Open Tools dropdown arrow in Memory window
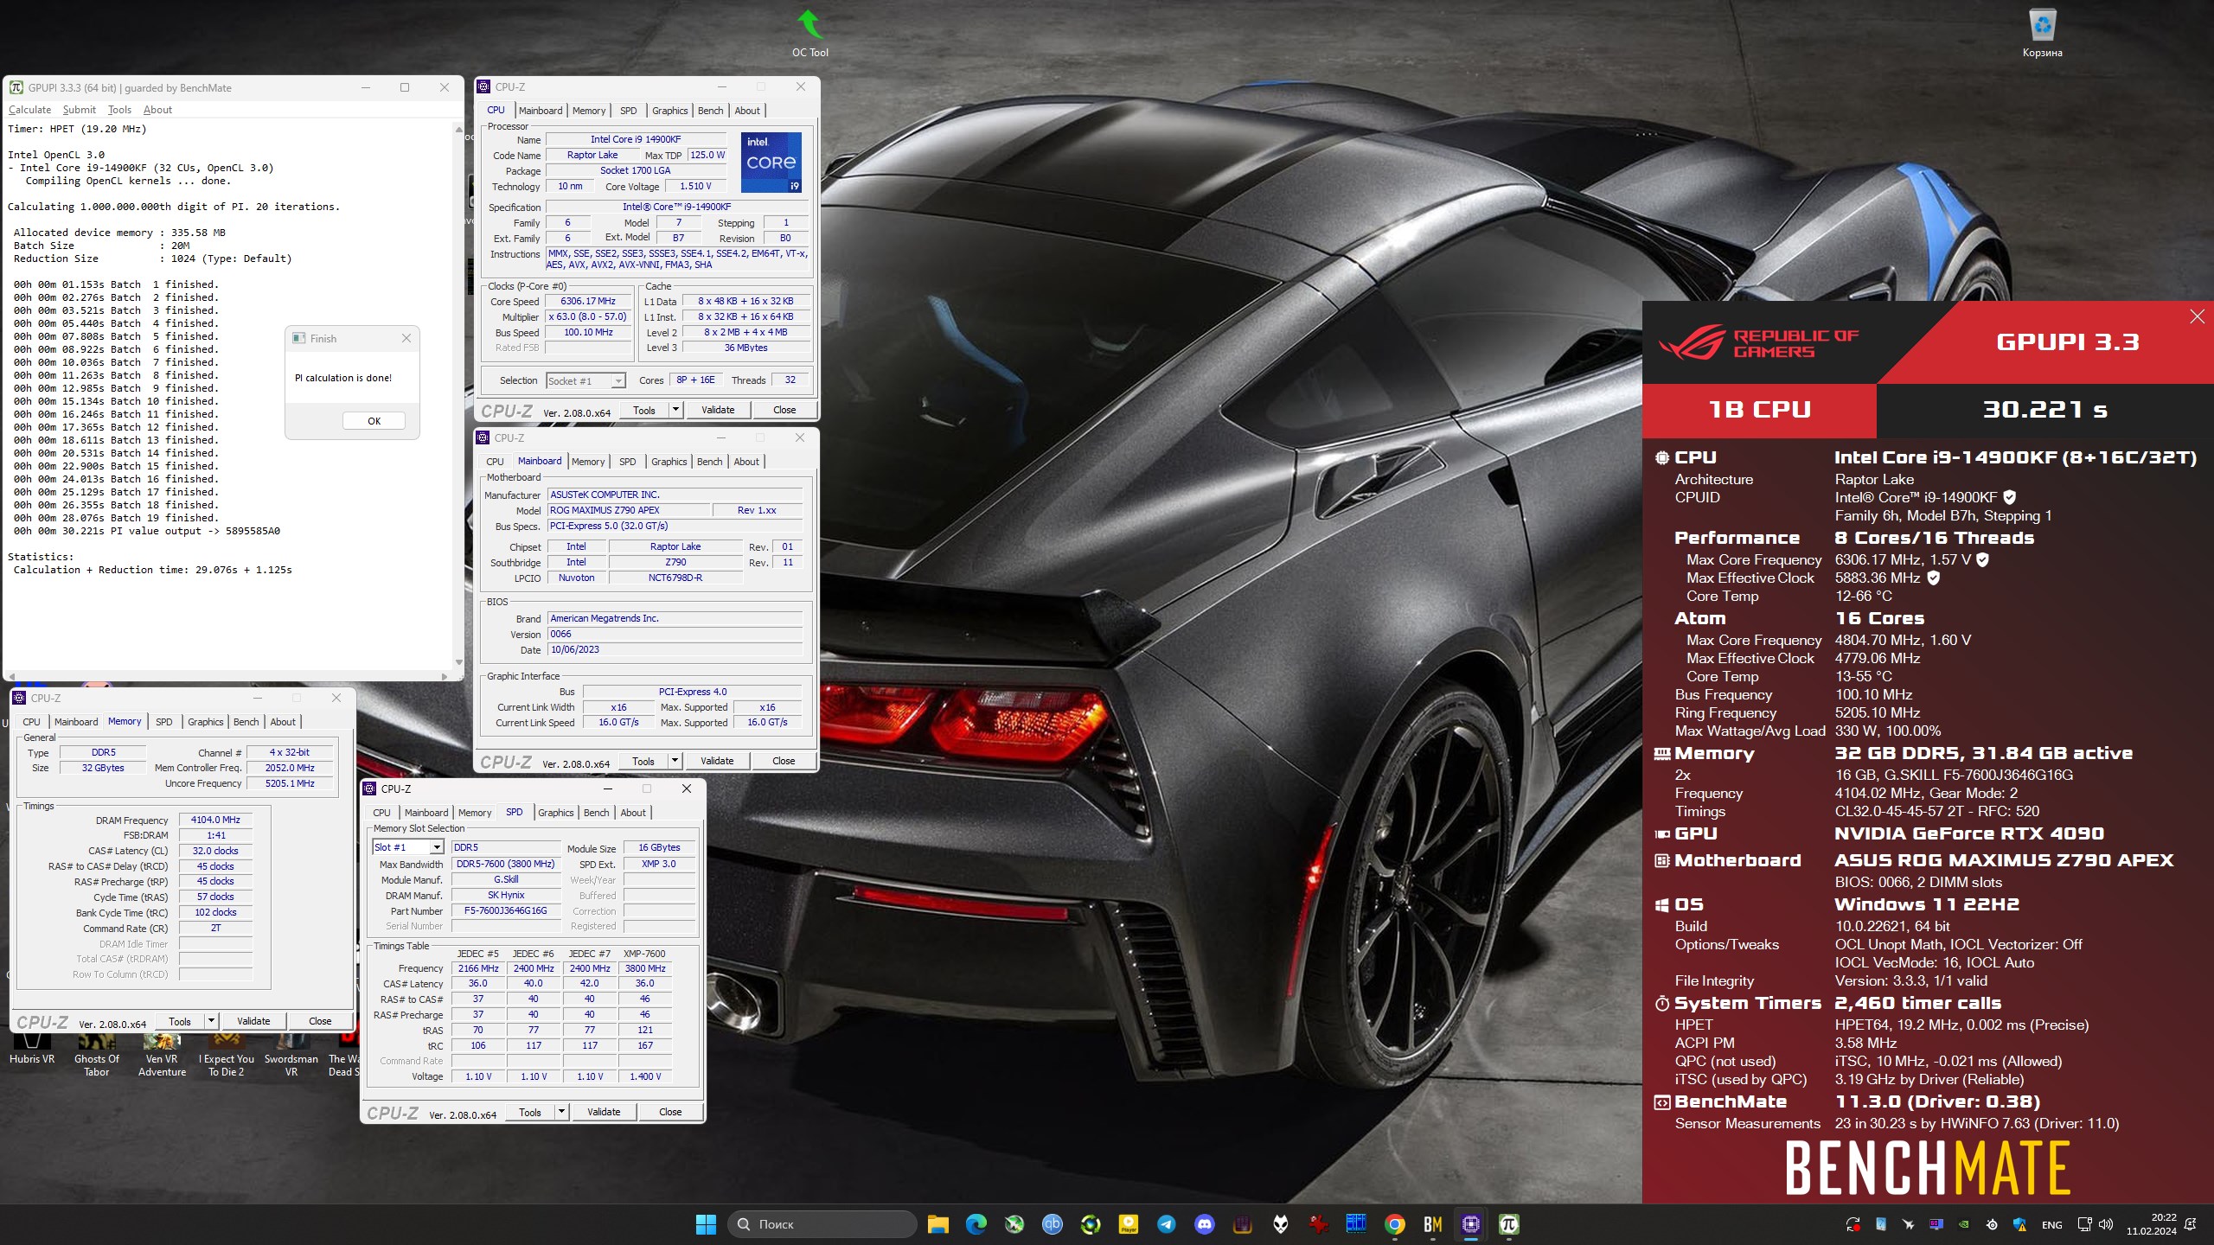The width and height of the screenshot is (2214, 1245). click(211, 1021)
